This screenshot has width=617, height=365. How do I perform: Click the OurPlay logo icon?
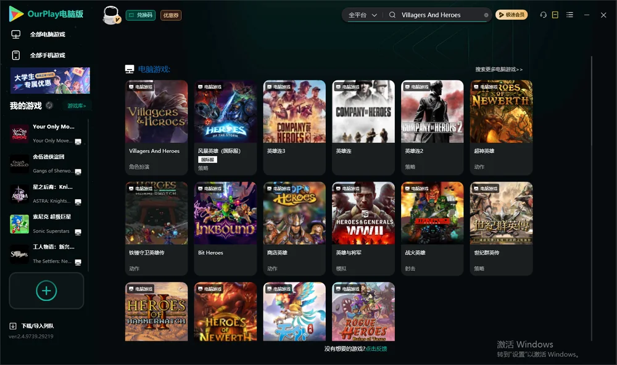pos(16,14)
